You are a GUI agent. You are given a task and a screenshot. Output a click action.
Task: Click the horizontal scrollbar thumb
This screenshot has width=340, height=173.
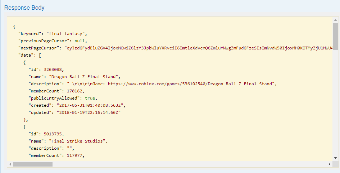pyautogui.click(x=33, y=164)
